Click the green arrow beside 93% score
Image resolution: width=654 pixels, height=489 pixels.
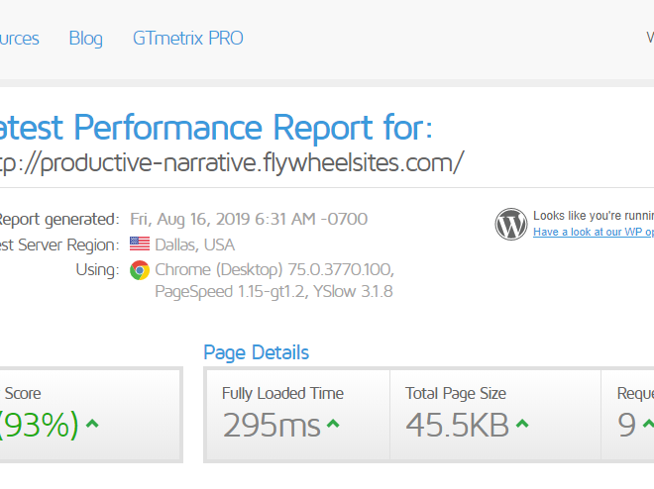pyautogui.click(x=92, y=424)
